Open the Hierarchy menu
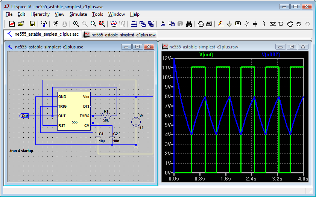This screenshot has height=197, width=316. 40,14
